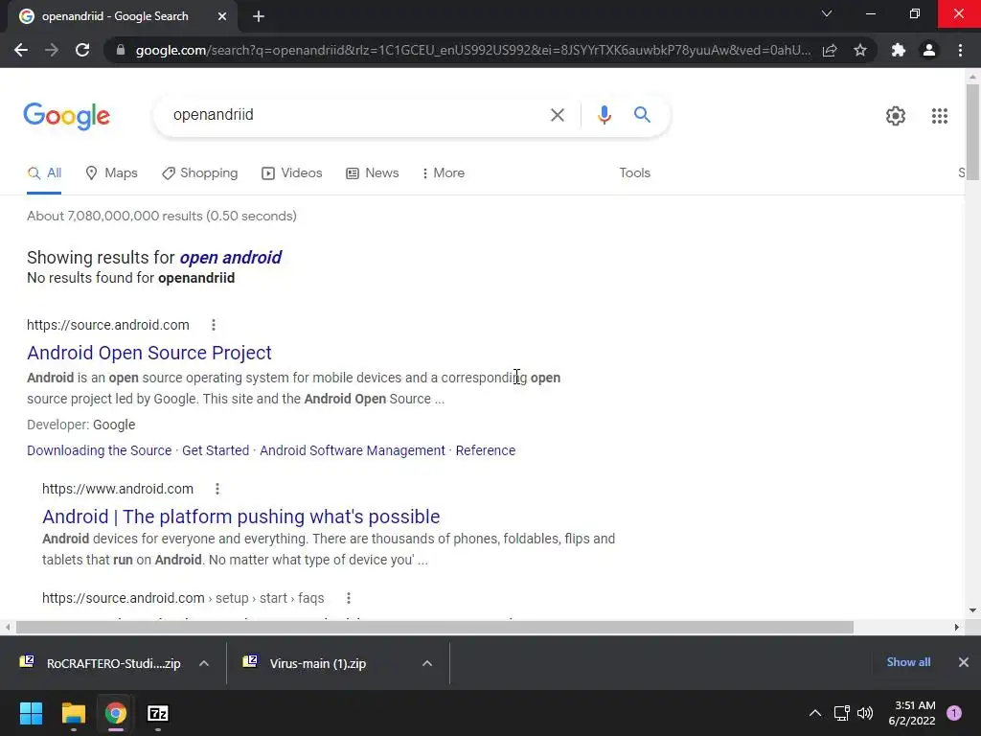Expand options for Virus-main zip download
Viewport: 981px width, 736px height.
click(x=427, y=663)
